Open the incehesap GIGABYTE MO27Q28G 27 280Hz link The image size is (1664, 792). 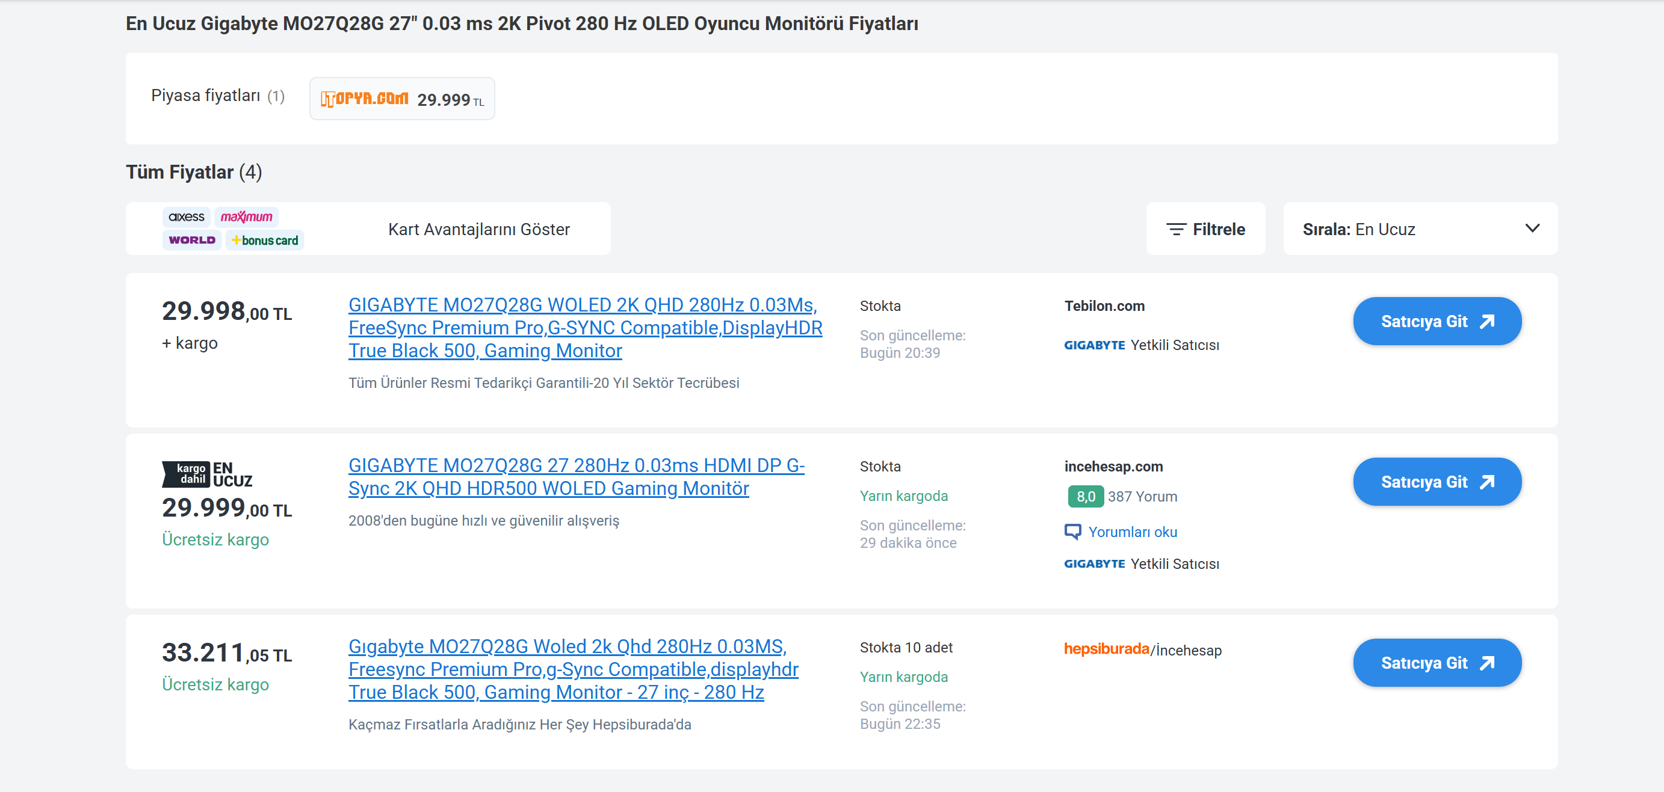pos(576,477)
